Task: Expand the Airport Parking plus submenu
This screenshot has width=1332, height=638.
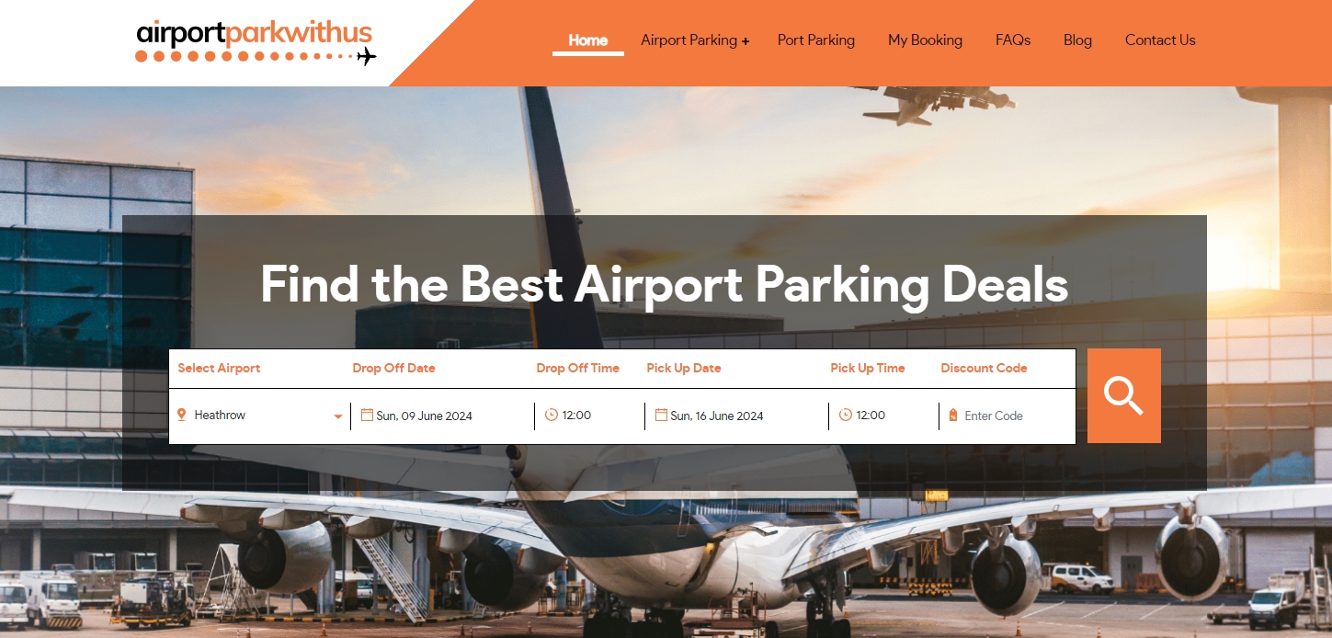Action: [746, 41]
